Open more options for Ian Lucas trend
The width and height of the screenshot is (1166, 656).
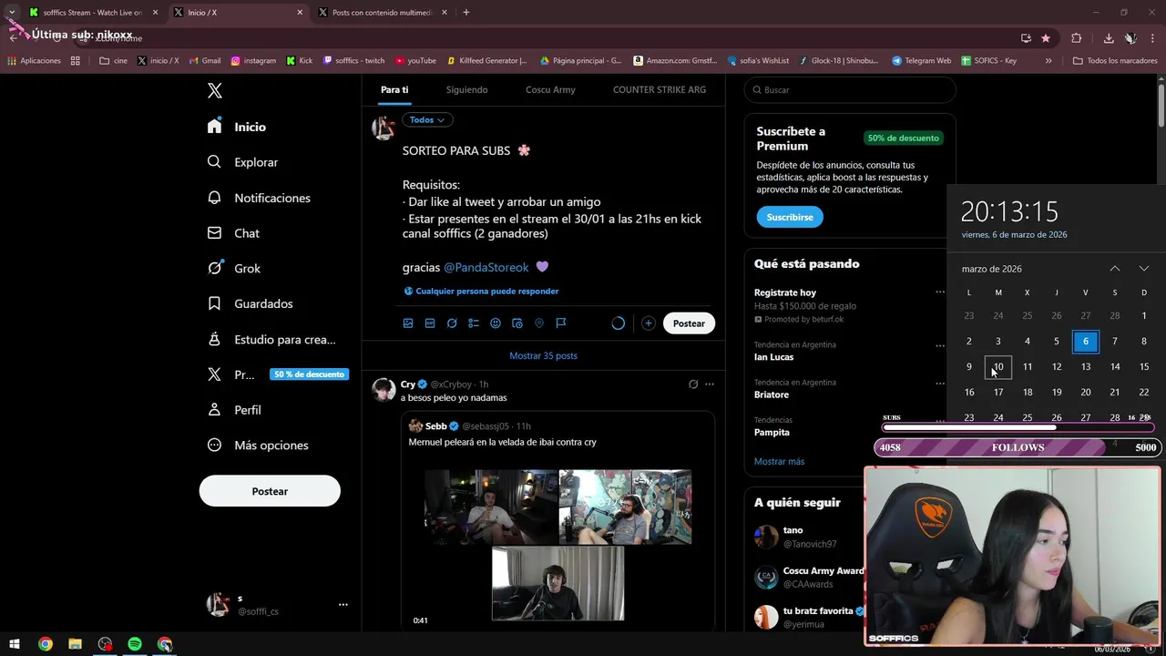pyautogui.click(x=939, y=345)
